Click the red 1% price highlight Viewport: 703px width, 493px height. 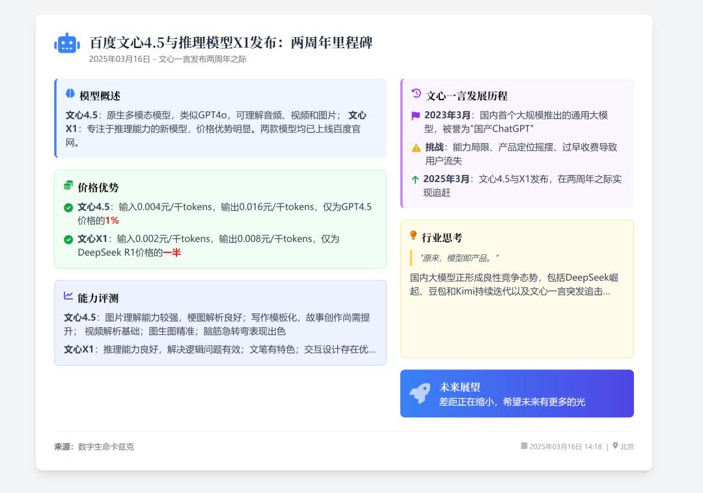tap(112, 220)
